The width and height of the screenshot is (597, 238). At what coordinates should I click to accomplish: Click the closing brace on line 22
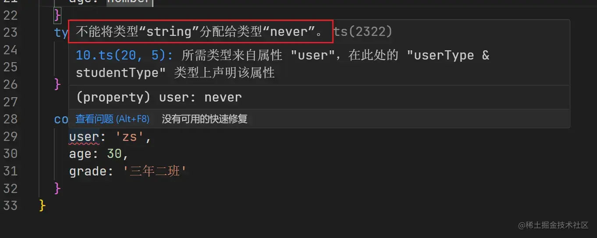tap(57, 15)
